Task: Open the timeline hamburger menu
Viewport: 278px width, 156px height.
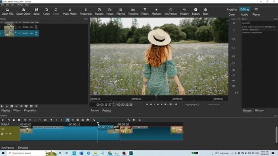Action: (x=3, y=120)
